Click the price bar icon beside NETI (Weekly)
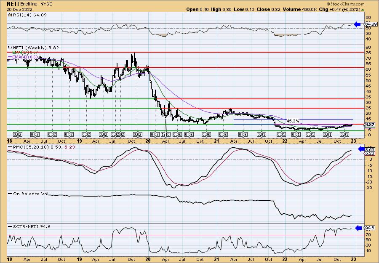This screenshot has width=379, height=263. click(10, 48)
